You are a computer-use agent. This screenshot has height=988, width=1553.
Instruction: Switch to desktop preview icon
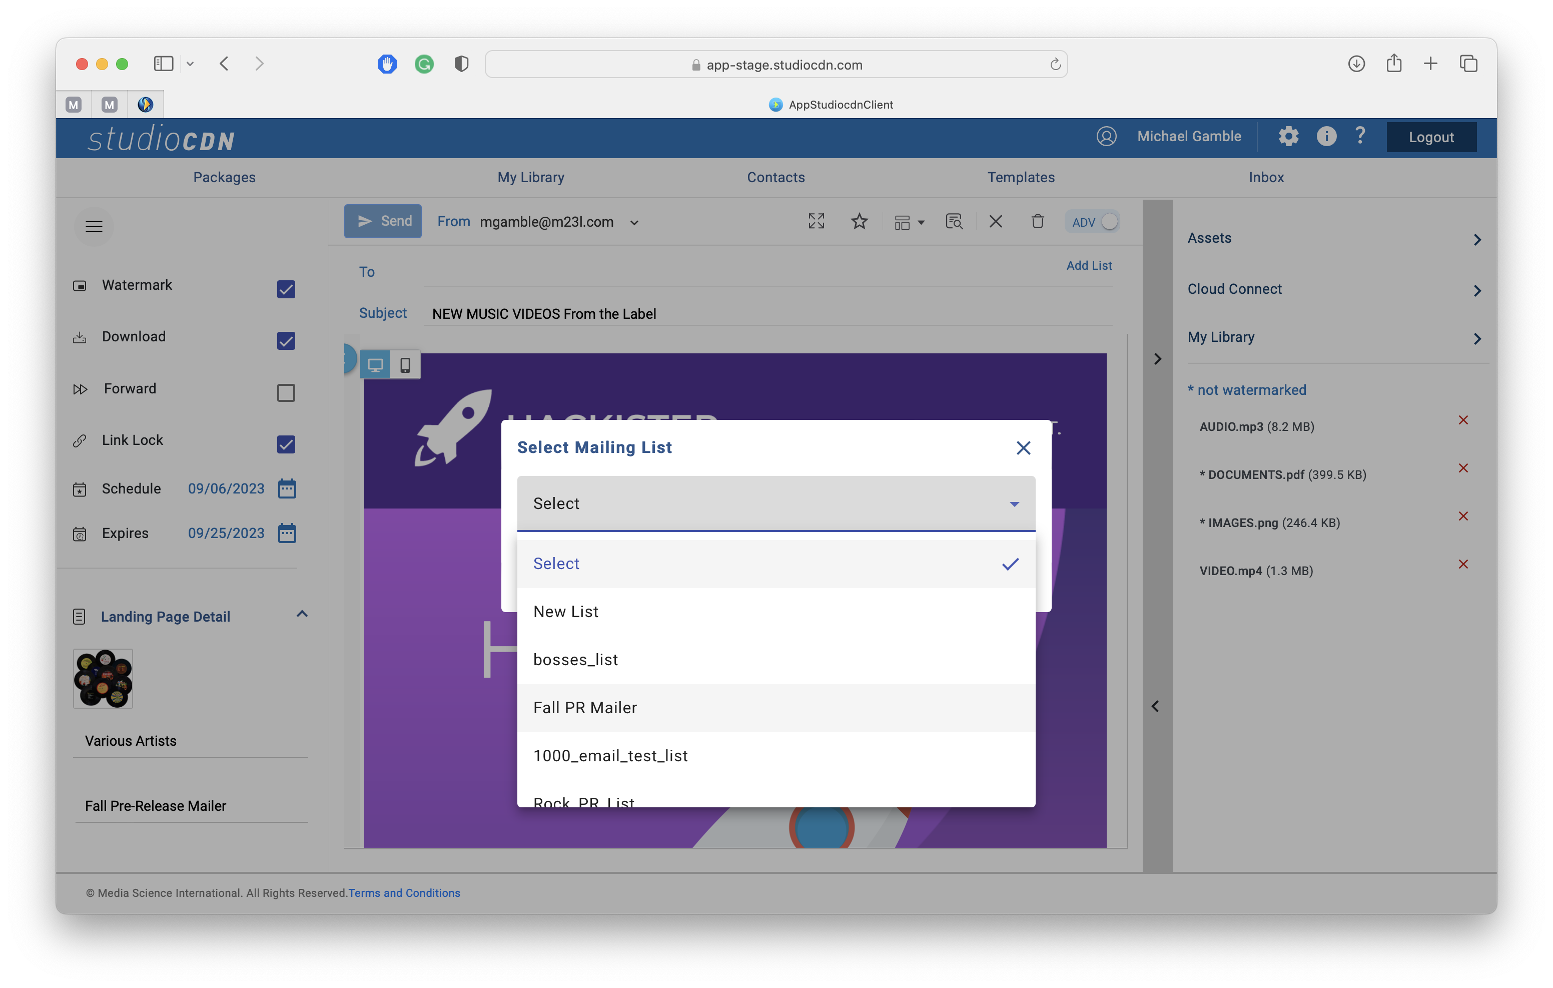pyautogui.click(x=375, y=364)
